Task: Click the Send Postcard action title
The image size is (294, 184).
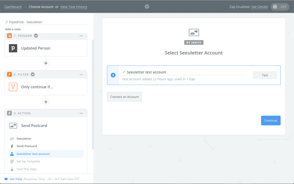Action: (x=34, y=126)
